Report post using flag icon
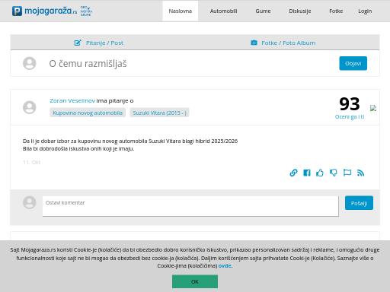Image resolution: width=390 pixels, height=292 pixels. tap(347, 173)
